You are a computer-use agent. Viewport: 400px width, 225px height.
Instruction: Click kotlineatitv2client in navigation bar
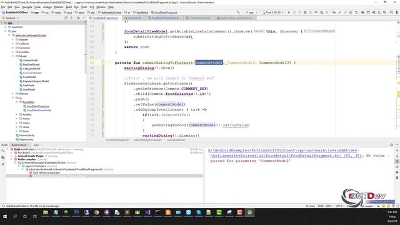111,12
